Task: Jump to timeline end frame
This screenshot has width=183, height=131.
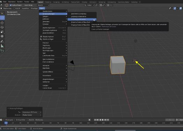Action: pyautogui.click(x=108, y=120)
